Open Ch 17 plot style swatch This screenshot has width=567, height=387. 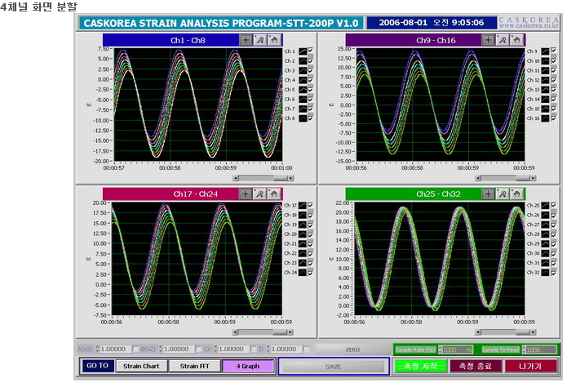(x=303, y=205)
